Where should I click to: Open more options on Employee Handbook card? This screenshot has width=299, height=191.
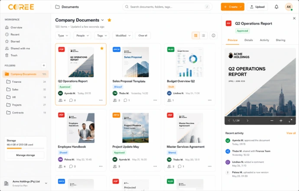click(101, 166)
